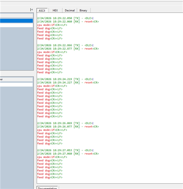Click cpu mode:1f line after 18:29:27.060
Image resolution: width=183 pixels, height=189 pixels.
(52, 157)
